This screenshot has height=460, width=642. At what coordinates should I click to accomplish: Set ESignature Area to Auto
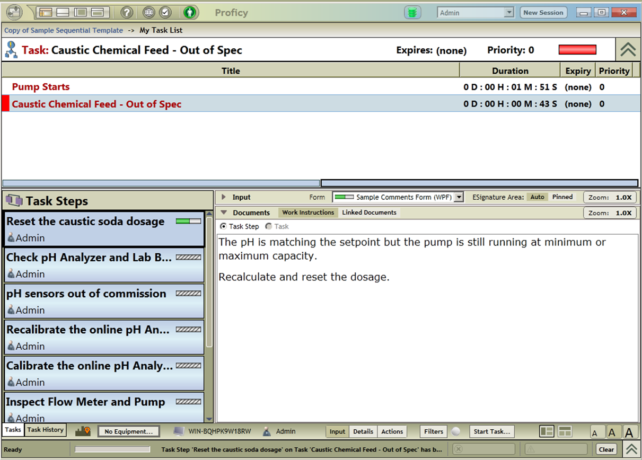(537, 197)
